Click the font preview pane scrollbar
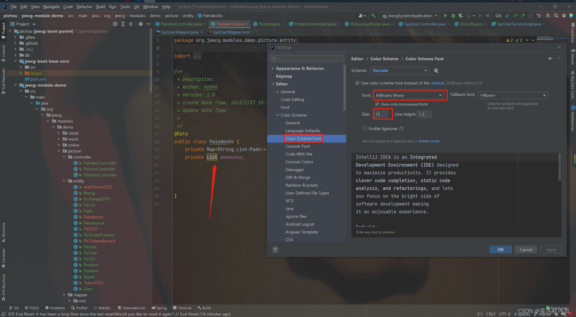 [x=559, y=167]
